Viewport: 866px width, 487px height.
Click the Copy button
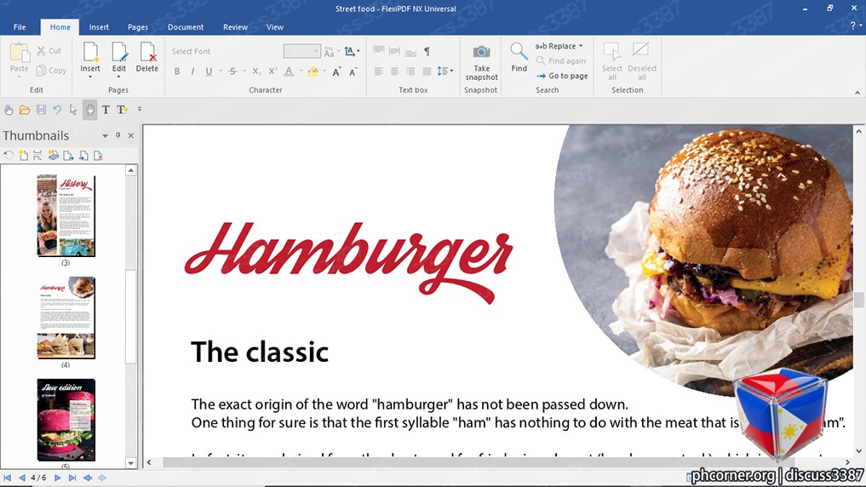(51, 70)
